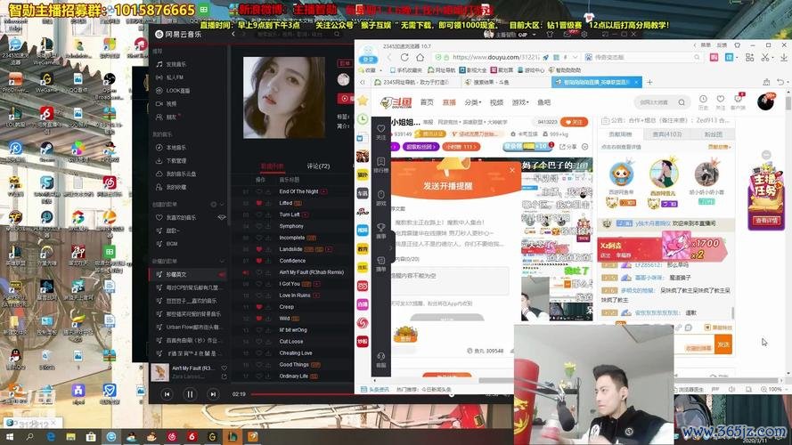Expand the 游戏 menu on Douyu
The height and width of the screenshot is (445, 792).
[x=519, y=102]
